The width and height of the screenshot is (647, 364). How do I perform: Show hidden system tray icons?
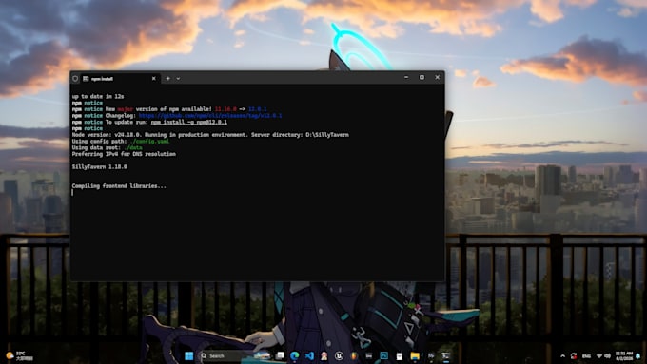[x=563, y=356]
